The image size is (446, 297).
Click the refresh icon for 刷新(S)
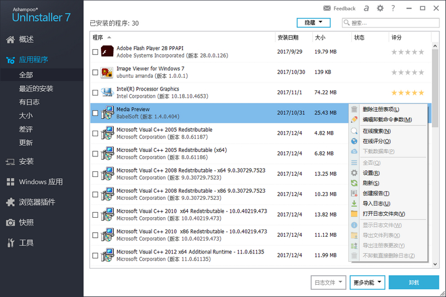[x=354, y=183]
